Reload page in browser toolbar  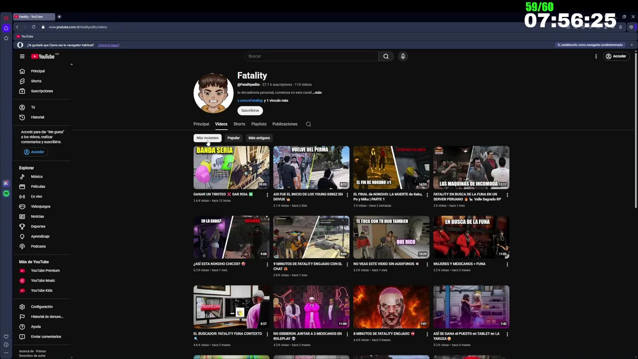(33, 27)
